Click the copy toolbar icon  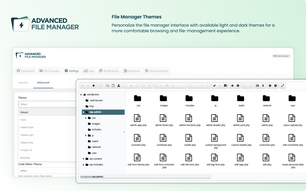click(156, 86)
